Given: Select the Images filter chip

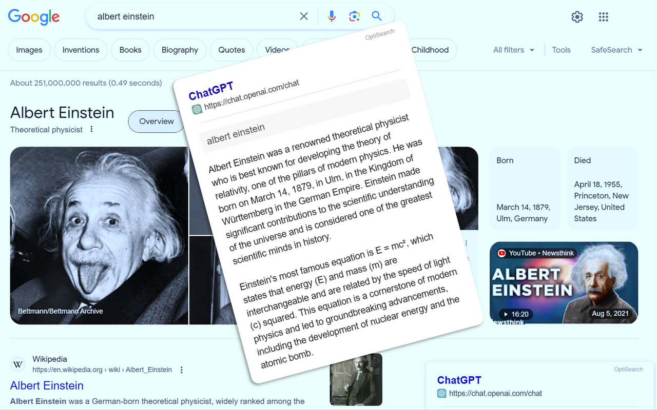Looking at the screenshot, I should pos(29,50).
